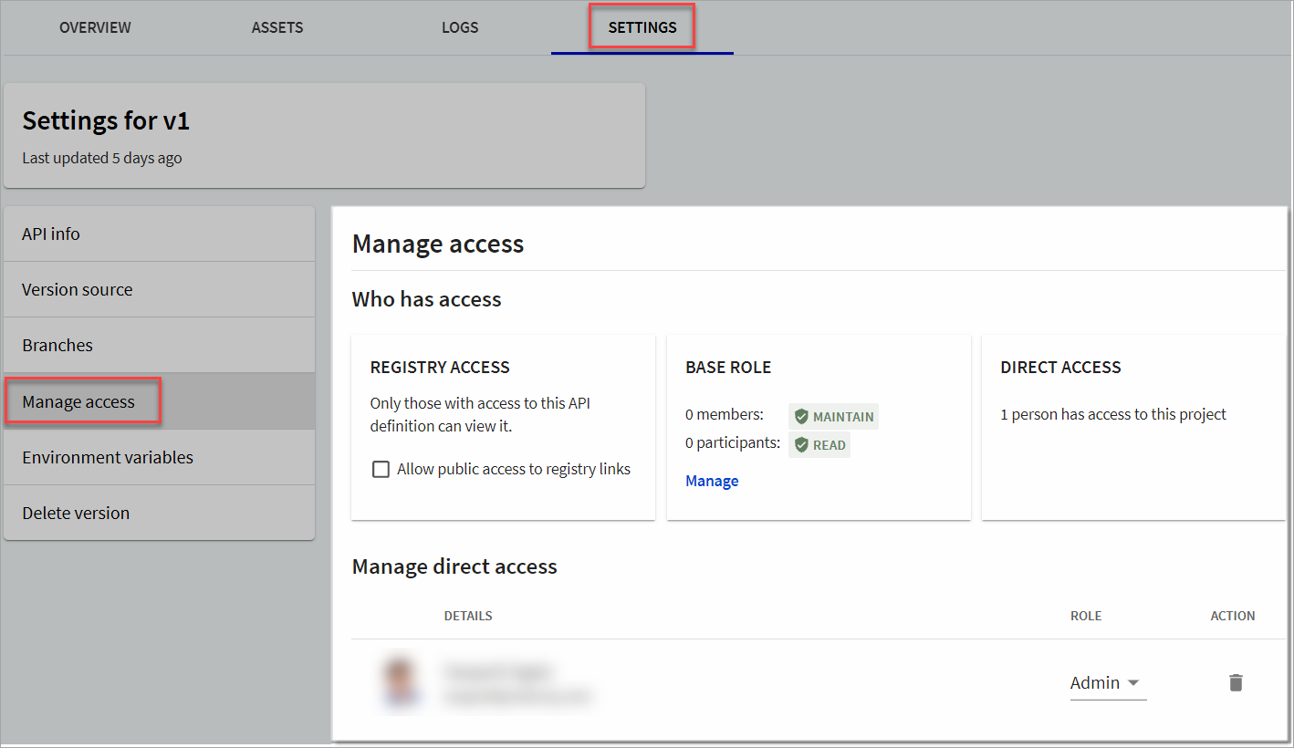Screen dimensions: 1294x748
Task: Switch to the Overview tab
Action: pos(95,27)
